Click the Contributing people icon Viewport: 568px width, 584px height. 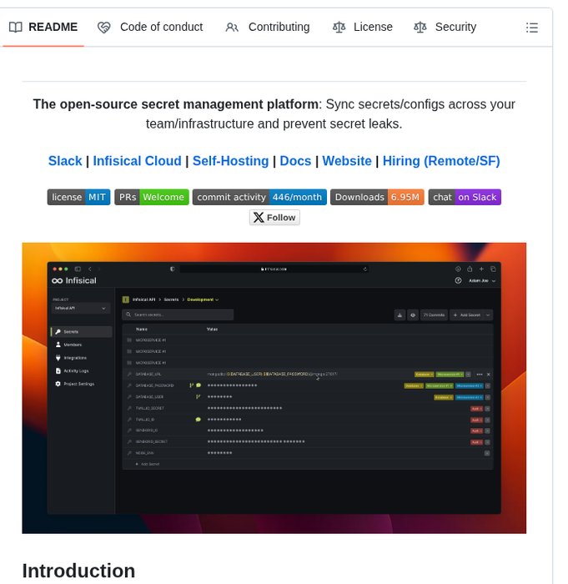click(232, 28)
